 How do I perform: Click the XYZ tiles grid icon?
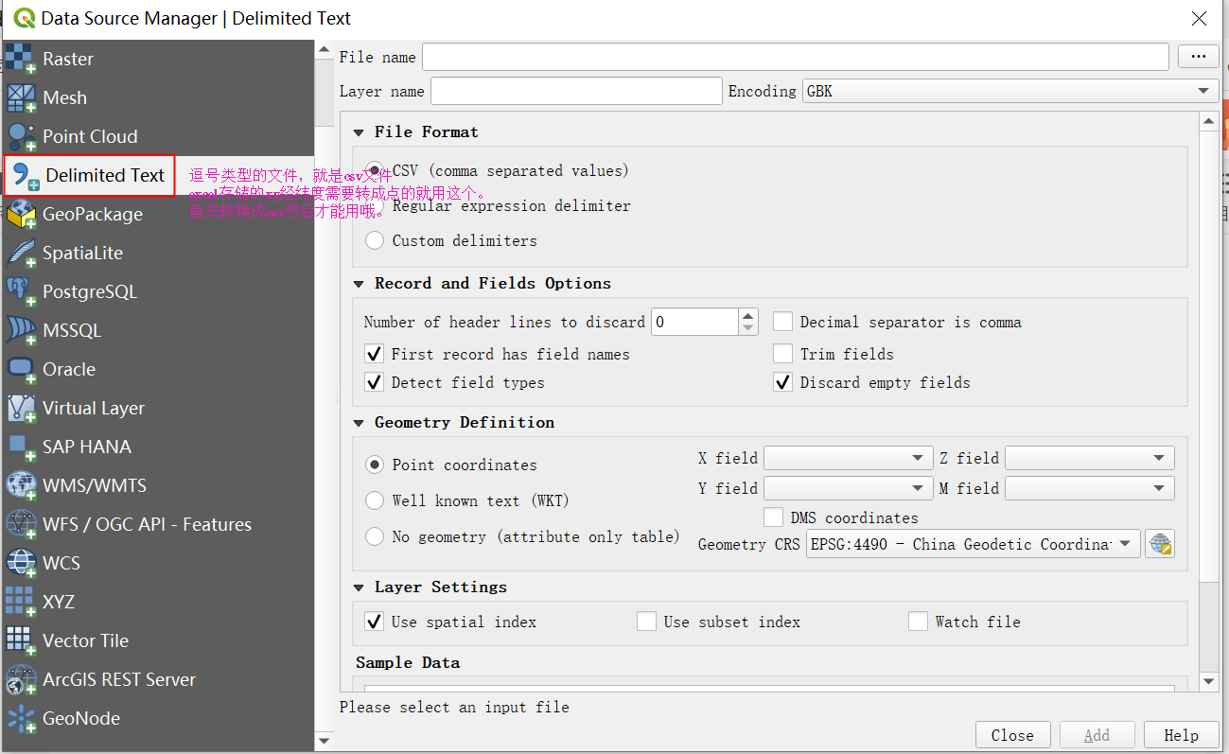tap(21, 602)
